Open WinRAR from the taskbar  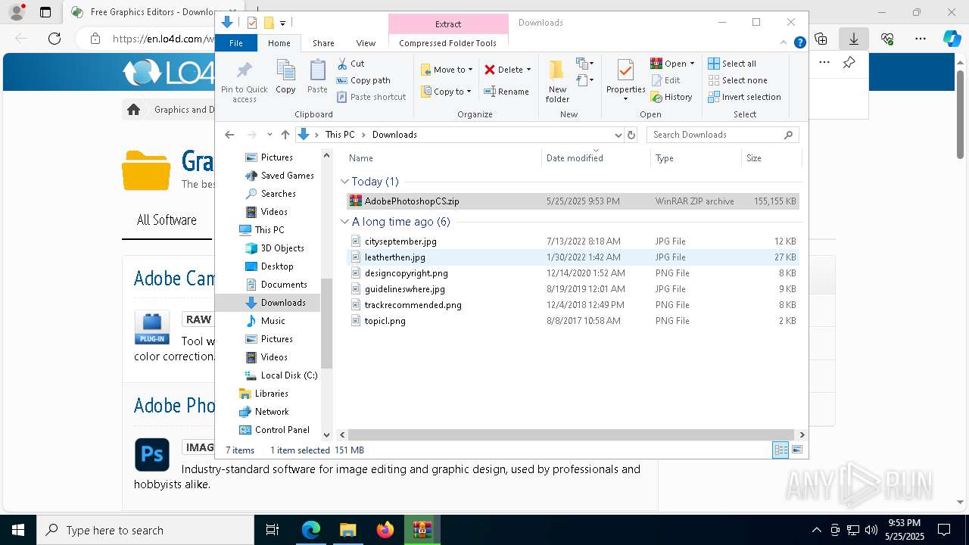[422, 530]
